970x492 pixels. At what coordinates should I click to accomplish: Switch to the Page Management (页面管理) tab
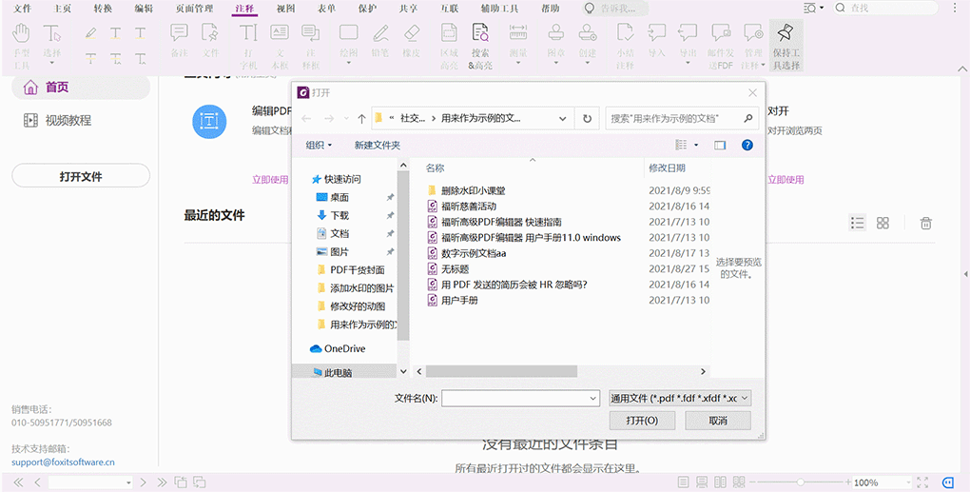click(194, 9)
